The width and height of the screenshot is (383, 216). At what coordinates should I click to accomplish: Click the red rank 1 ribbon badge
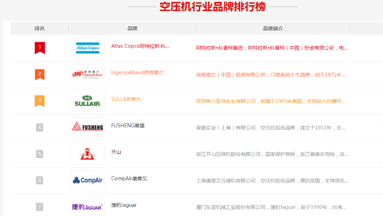[40, 48]
